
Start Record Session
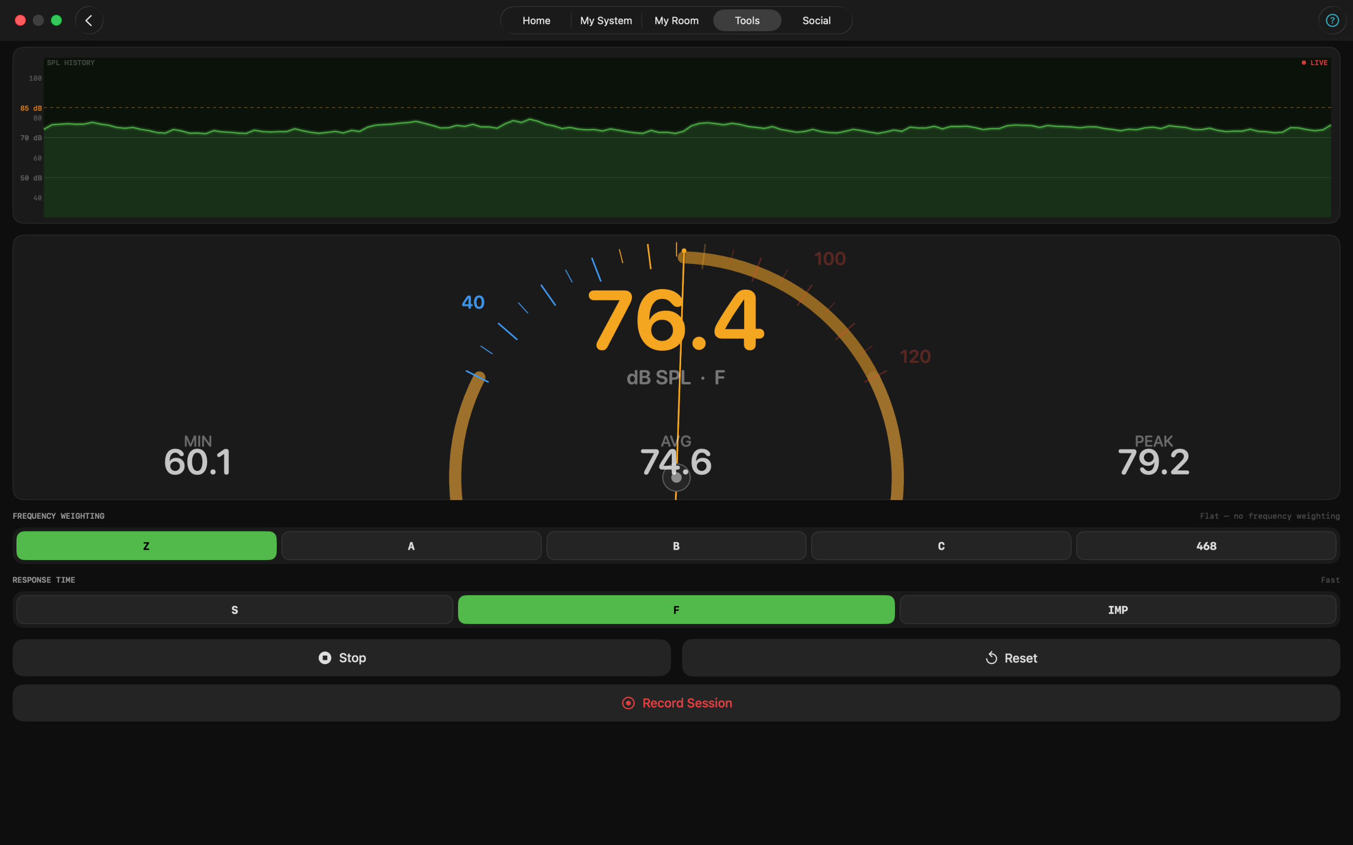[x=676, y=703]
